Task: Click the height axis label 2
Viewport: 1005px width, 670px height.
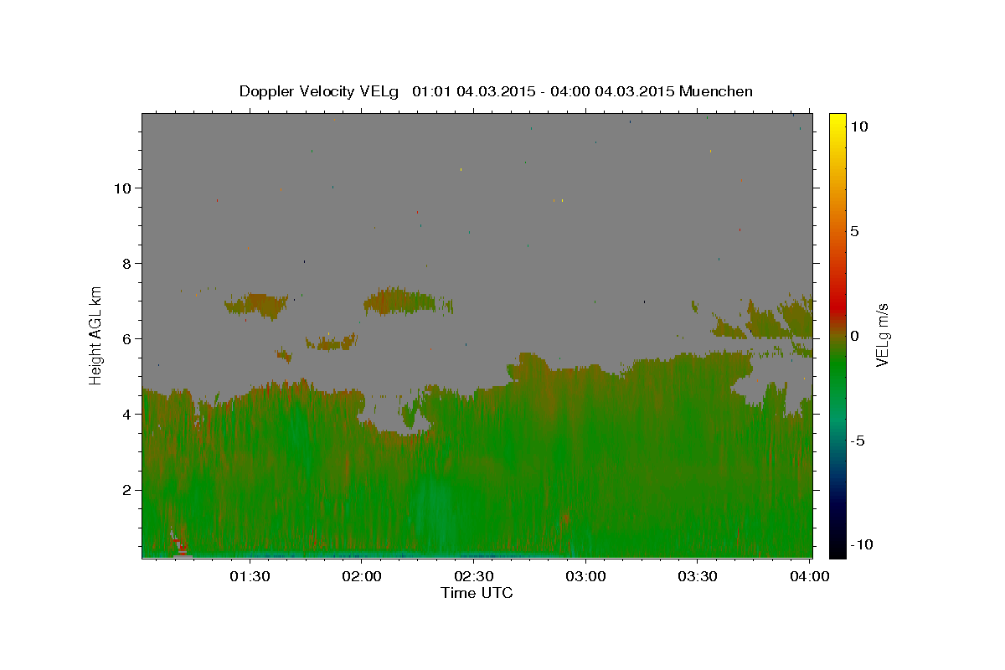Action: (125, 489)
